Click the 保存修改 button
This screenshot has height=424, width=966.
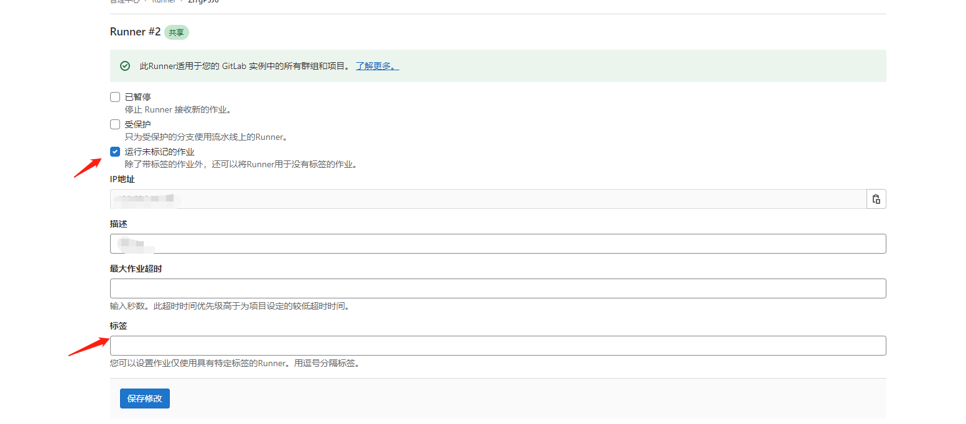144,399
